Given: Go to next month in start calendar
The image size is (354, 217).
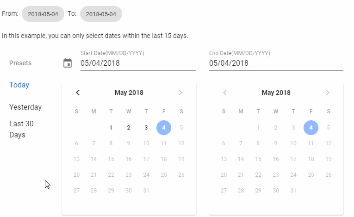Looking at the screenshot, I should [x=180, y=93].
